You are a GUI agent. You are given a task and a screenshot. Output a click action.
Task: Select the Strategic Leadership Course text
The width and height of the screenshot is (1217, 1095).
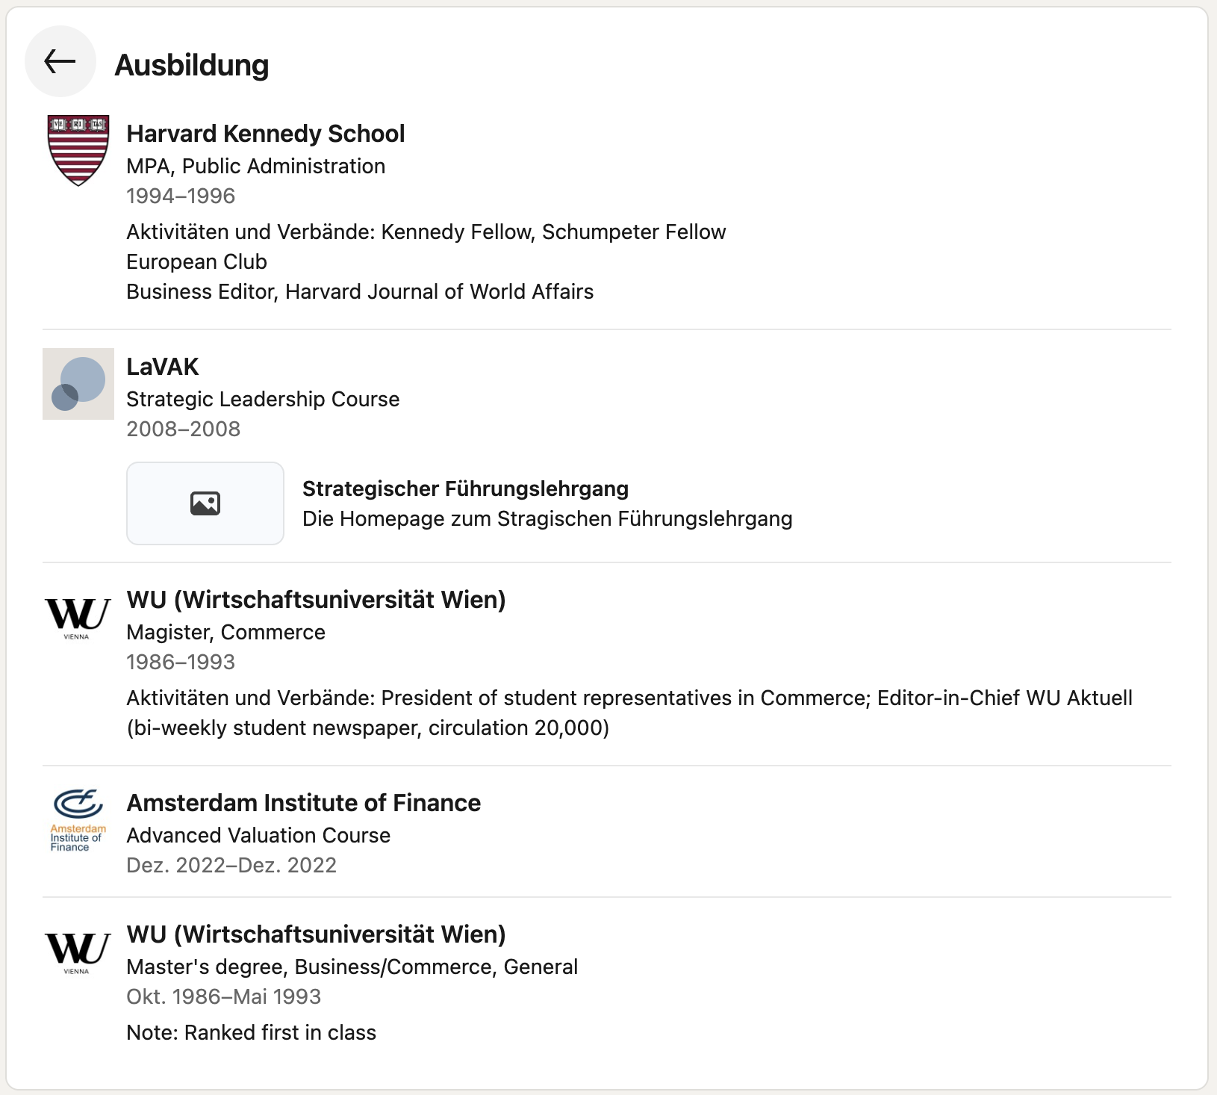pos(264,399)
